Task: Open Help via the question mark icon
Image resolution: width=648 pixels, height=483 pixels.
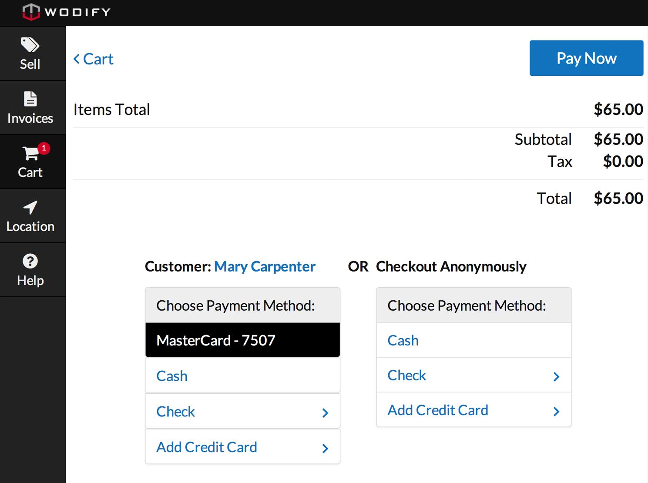Action: 30,261
